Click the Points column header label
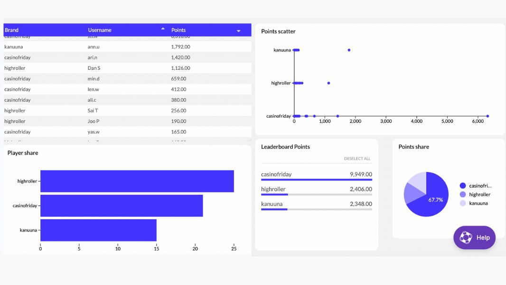Screen dimensions: 506x285 click(178, 30)
